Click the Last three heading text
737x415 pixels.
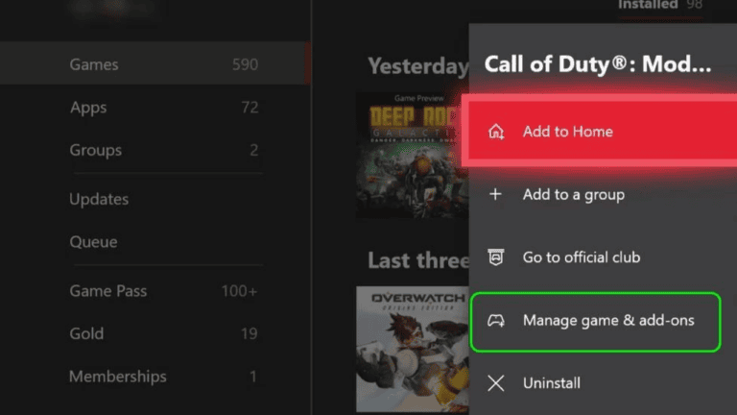pyautogui.click(x=417, y=260)
